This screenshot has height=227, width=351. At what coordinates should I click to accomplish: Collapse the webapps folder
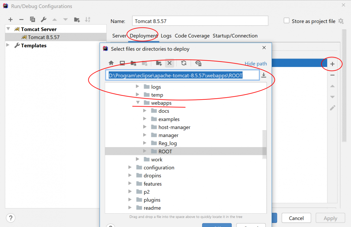point(138,103)
